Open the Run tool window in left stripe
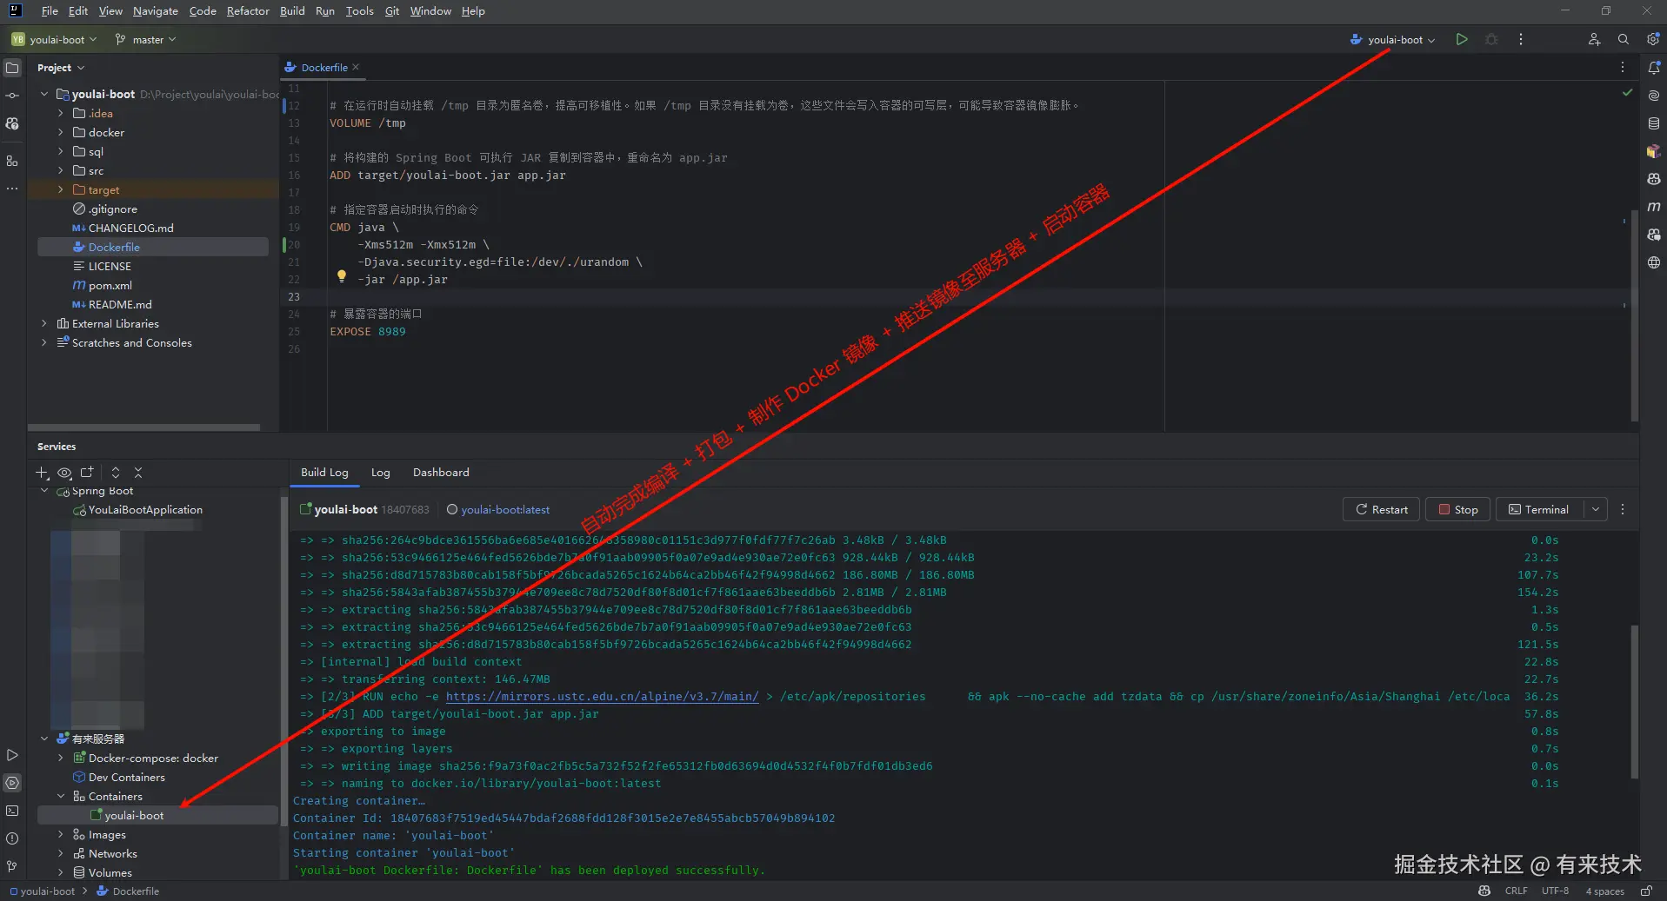The image size is (1667, 901). (12, 755)
